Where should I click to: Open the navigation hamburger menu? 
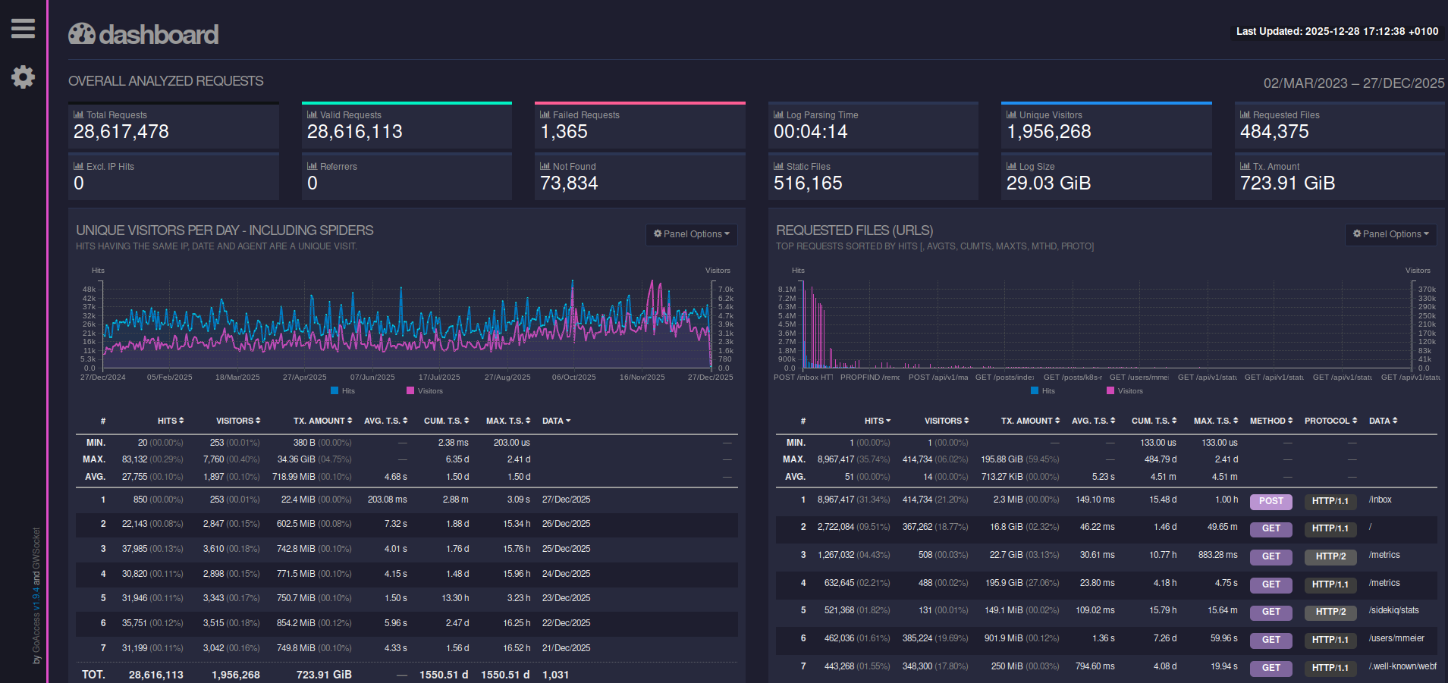[23, 29]
